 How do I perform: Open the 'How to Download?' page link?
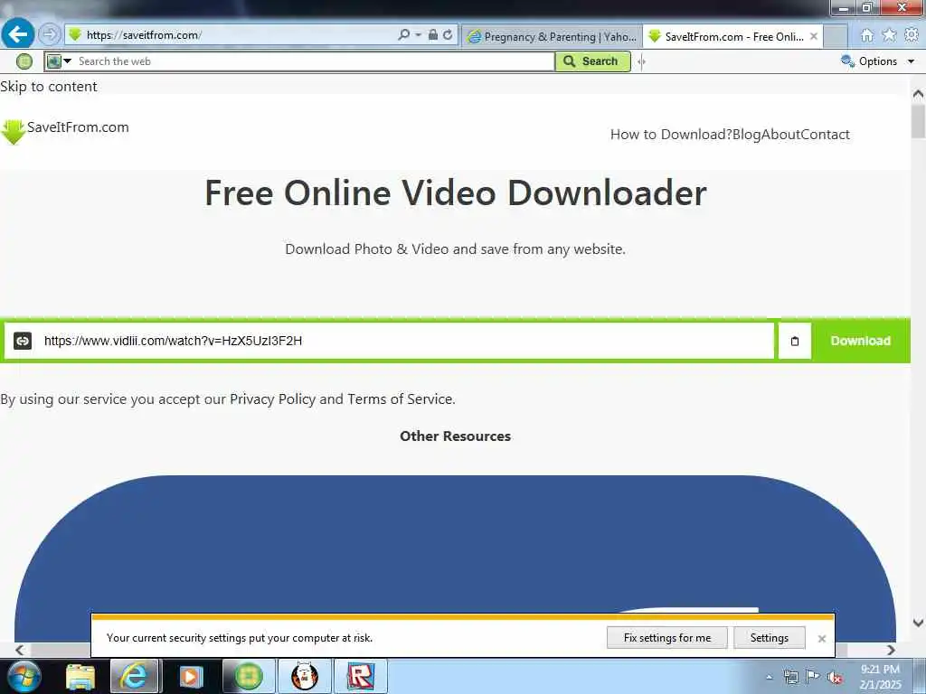(671, 135)
